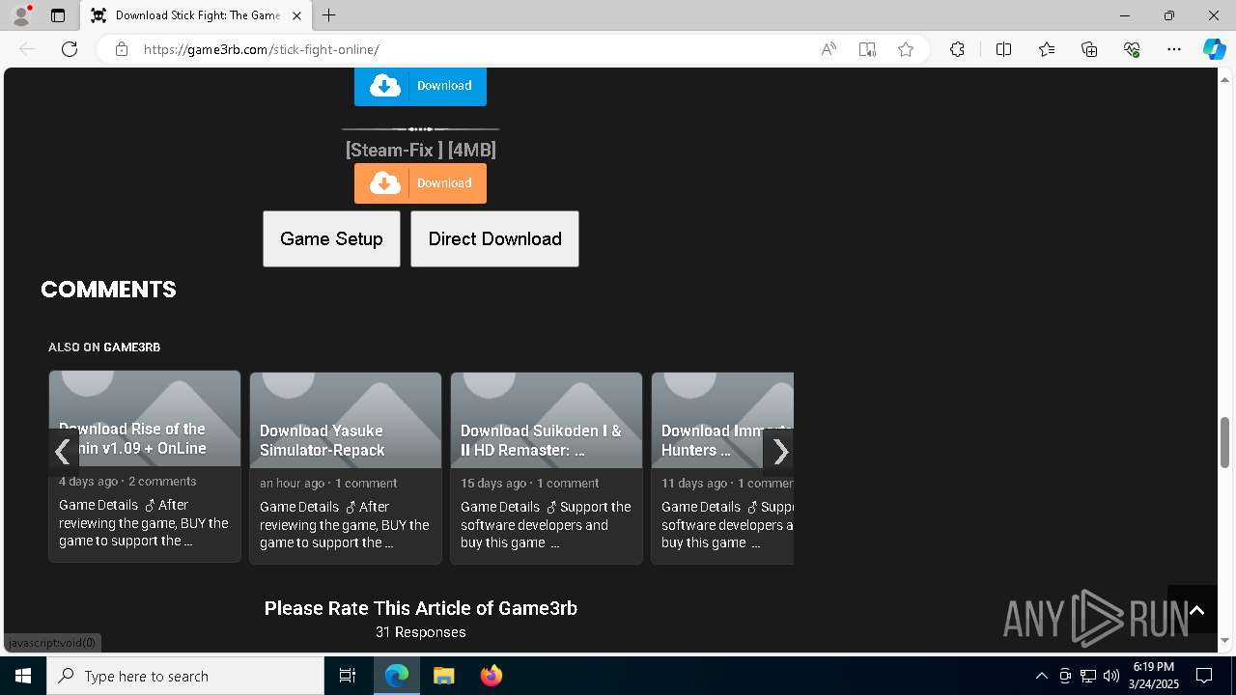Viewport: 1236px width, 695px height.
Task: Click the page vertical scrollbar thumb
Action: 1225,441
